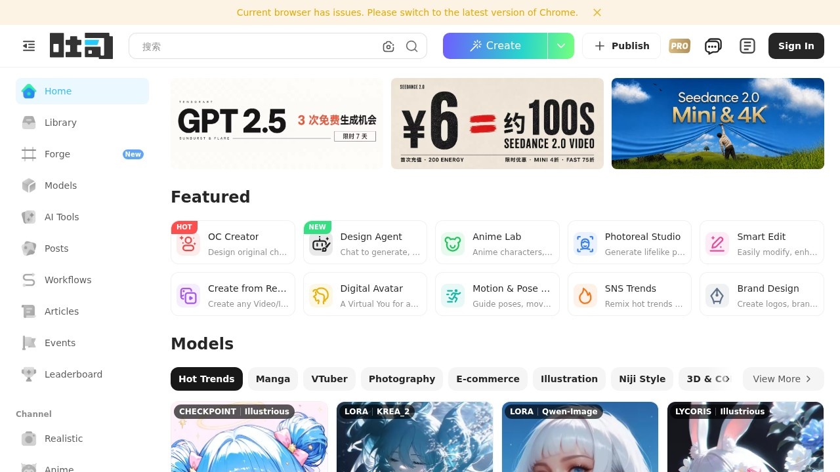Open the notes list icon in header
Image resolution: width=840 pixels, height=472 pixels.
[747, 46]
